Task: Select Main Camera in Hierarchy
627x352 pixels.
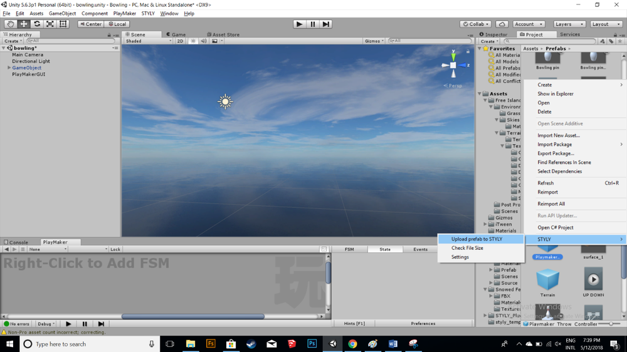Action: pos(28,54)
